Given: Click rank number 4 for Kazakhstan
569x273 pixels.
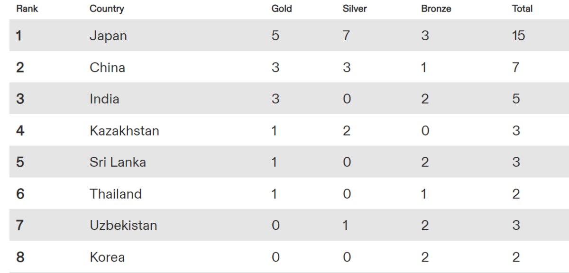Looking at the screenshot, I should click(20, 130).
